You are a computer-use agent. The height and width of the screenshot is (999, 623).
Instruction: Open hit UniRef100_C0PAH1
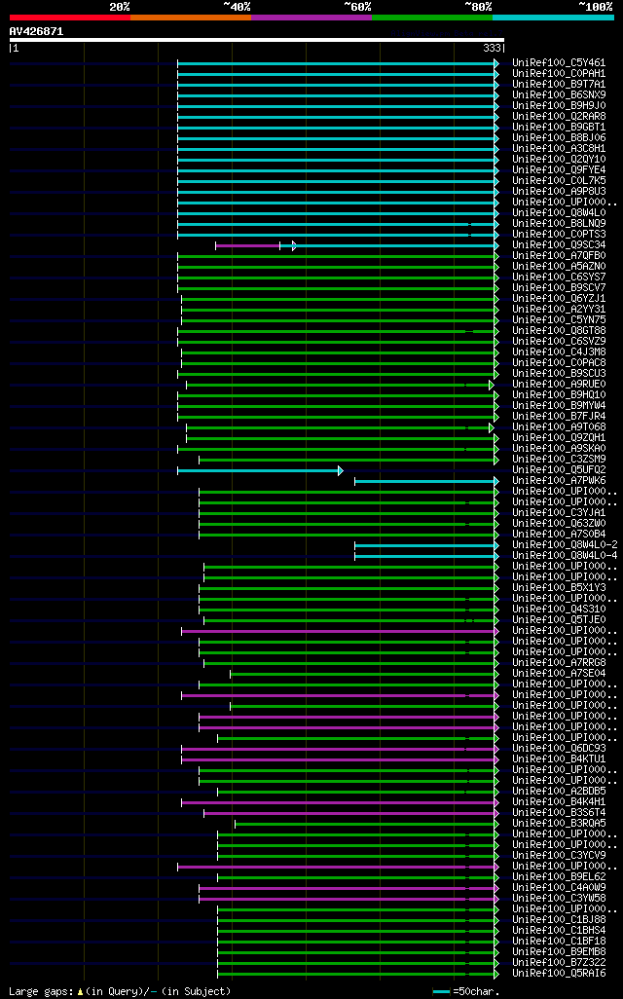point(559,74)
